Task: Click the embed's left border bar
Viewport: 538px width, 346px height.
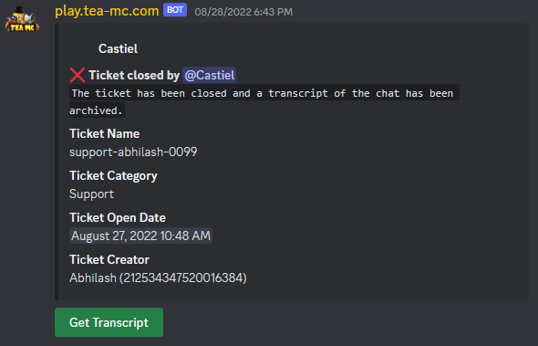Action: pyautogui.click(x=57, y=162)
